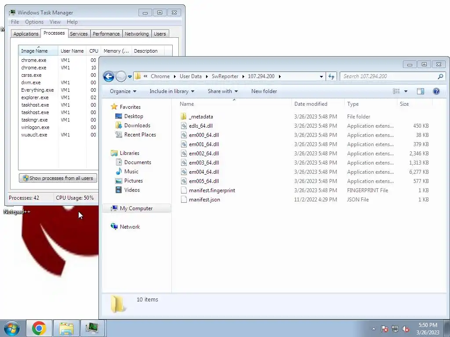The width and height of the screenshot is (450, 337).
Task: Click Show processes from all users
Action: coord(58,178)
